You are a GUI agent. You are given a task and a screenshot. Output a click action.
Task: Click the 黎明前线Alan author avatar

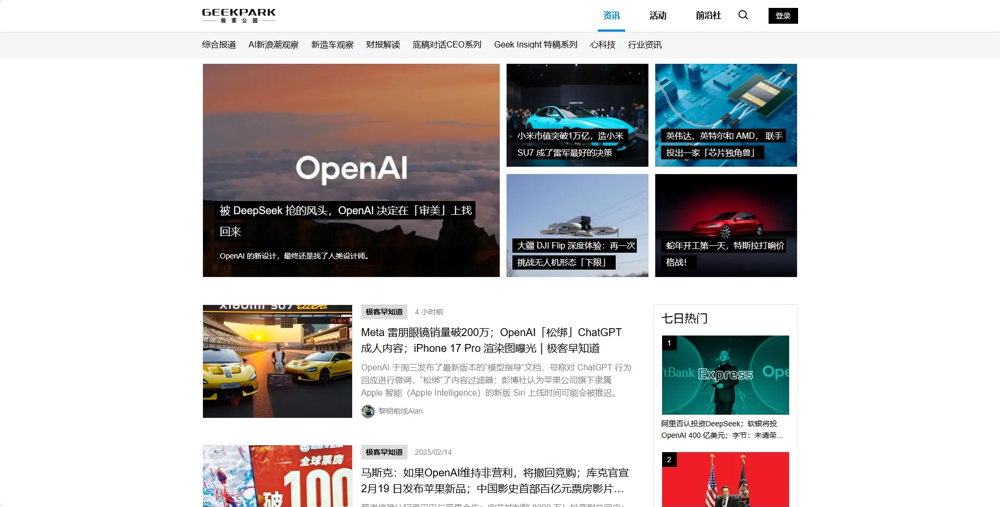tap(368, 411)
